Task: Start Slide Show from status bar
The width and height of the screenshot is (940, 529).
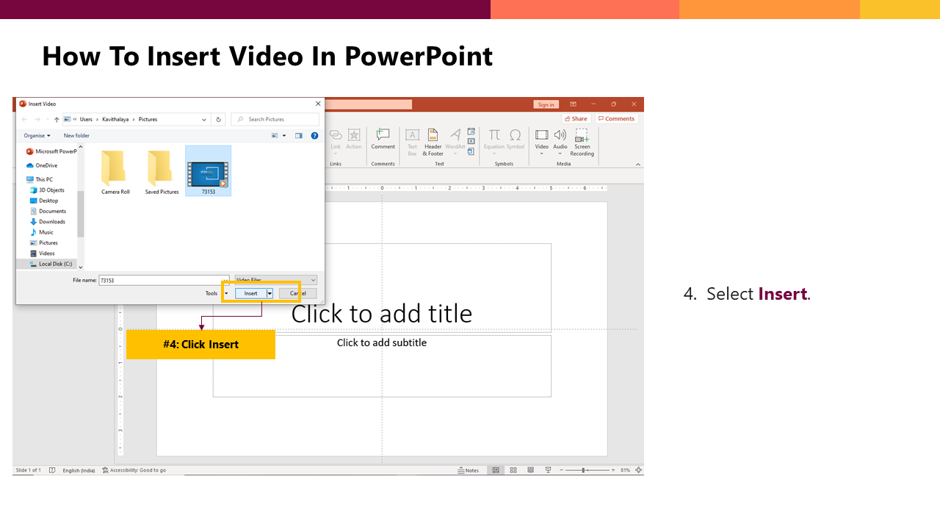Action: 548,470
